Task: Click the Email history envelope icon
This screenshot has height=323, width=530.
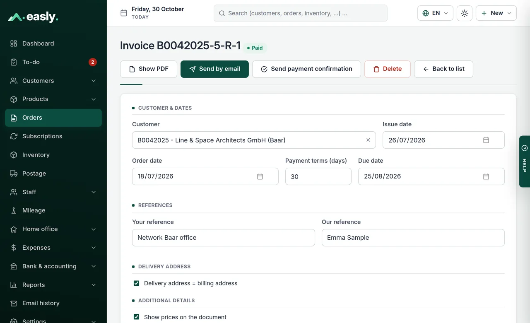Action: (x=14, y=303)
